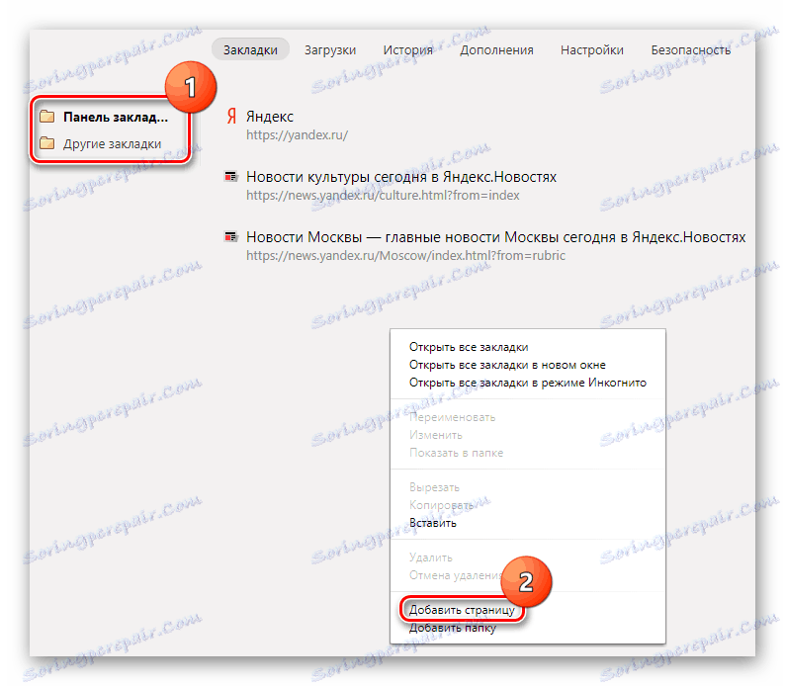Click Показать в папке menu entry

pyautogui.click(x=456, y=453)
